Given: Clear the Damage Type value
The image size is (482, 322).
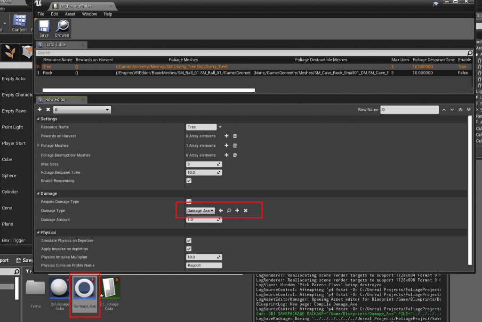Looking at the screenshot, I should pos(246,211).
